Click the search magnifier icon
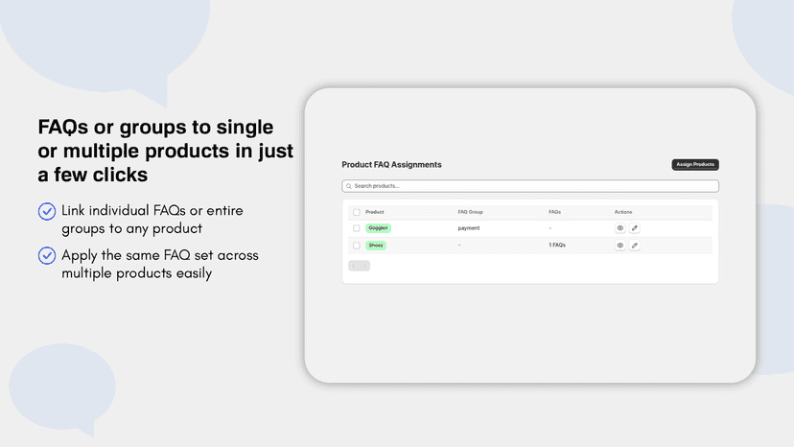 (x=348, y=186)
